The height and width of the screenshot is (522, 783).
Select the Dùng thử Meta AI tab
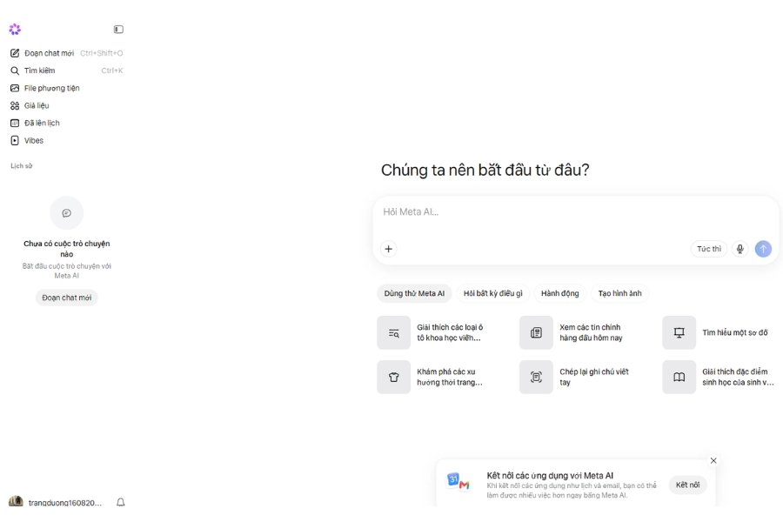(414, 293)
